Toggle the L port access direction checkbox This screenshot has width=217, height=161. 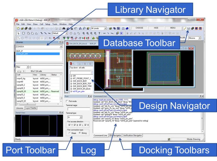[80, 125]
